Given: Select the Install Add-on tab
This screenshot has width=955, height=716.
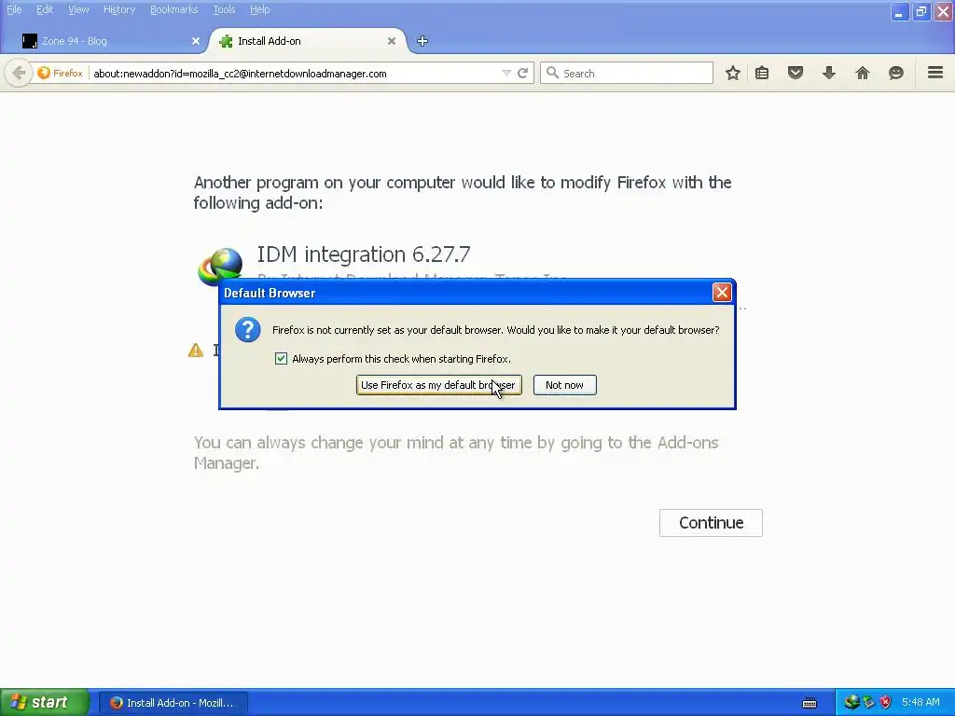Looking at the screenshot, I should (x=308, y=41).
